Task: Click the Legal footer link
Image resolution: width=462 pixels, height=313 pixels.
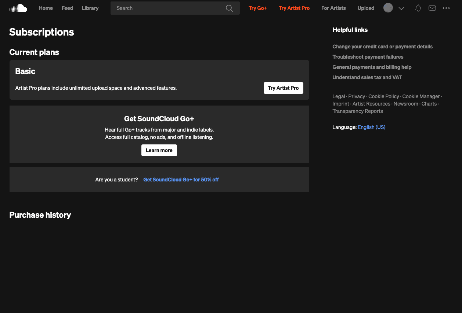Action: (339, 96)
